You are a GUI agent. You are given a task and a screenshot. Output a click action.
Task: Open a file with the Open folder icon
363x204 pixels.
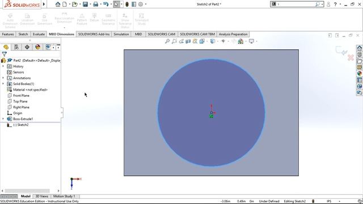(74, 4)
